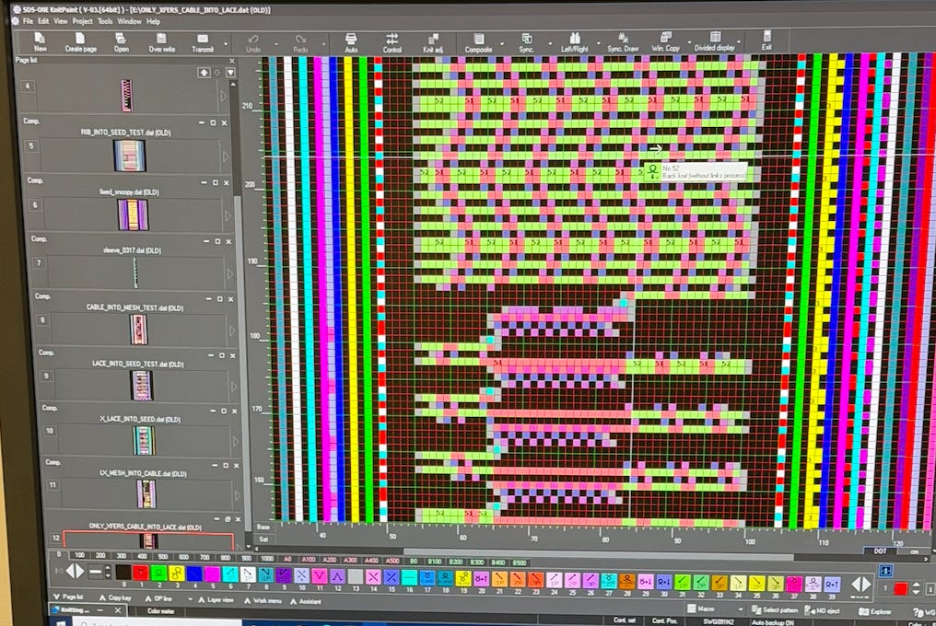Screen dimensions: 936x626
Task: Switch to the A100 palette tab
Action: 308,560
